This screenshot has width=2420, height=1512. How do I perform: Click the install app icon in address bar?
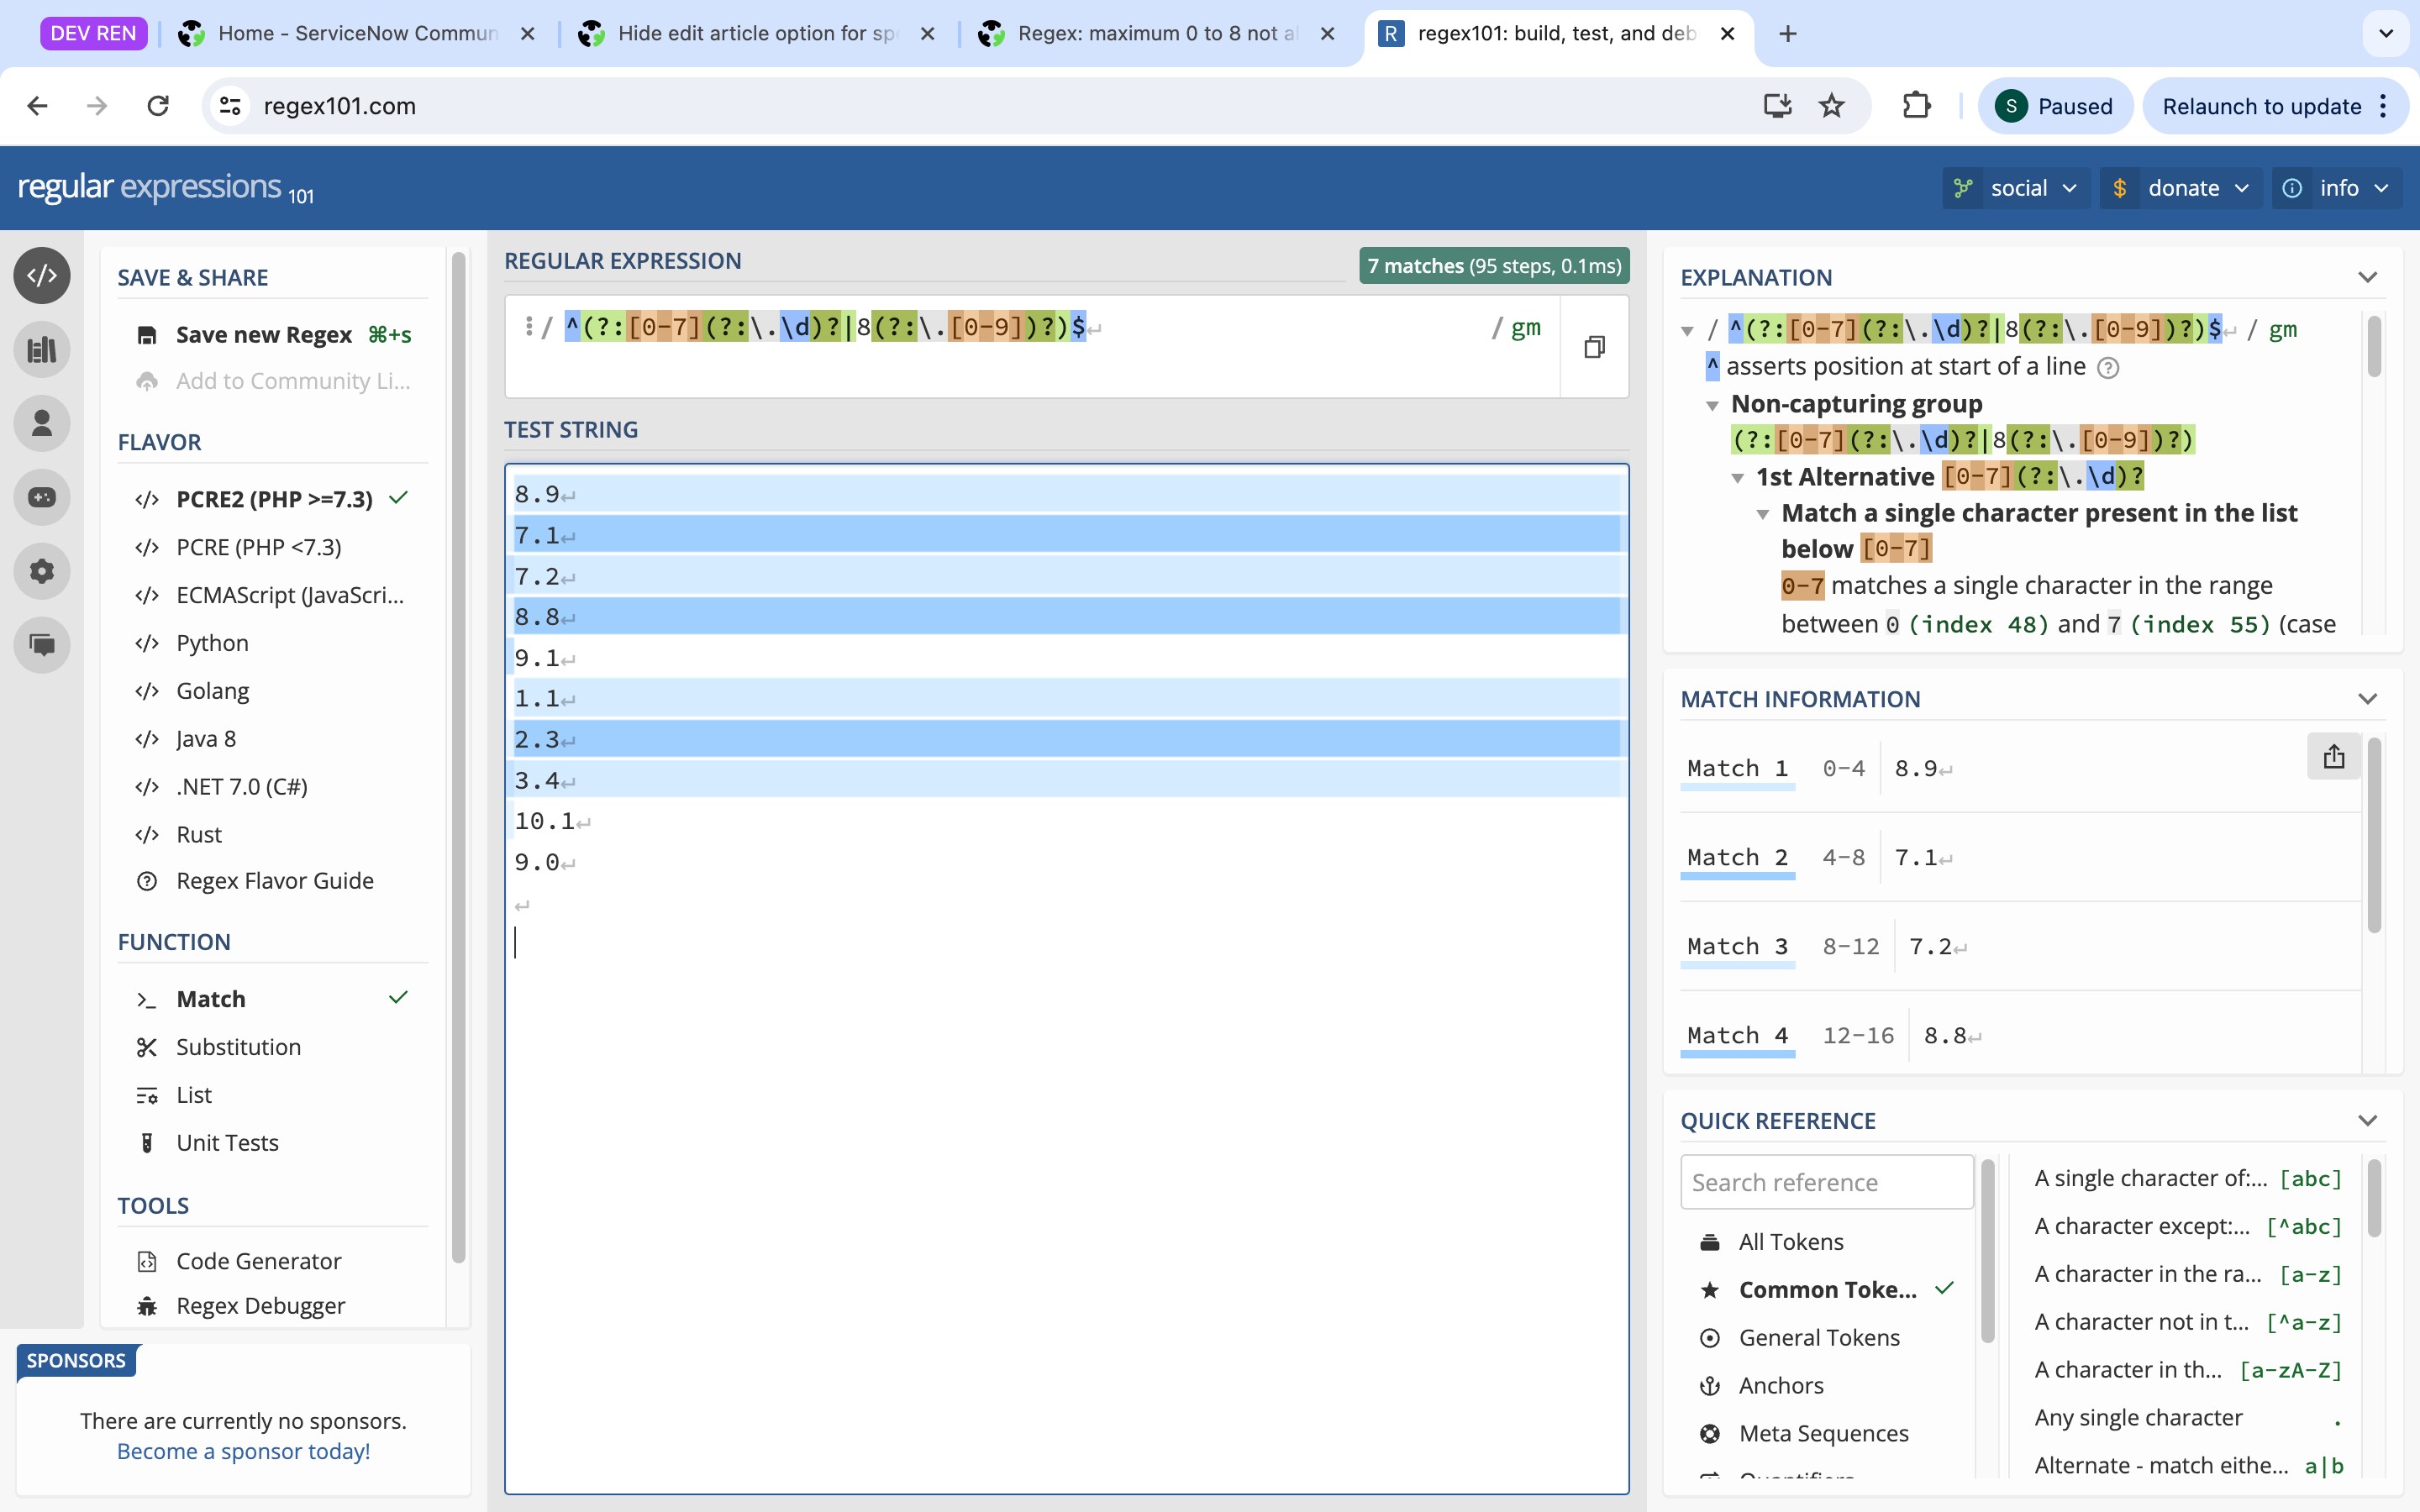1777,106
